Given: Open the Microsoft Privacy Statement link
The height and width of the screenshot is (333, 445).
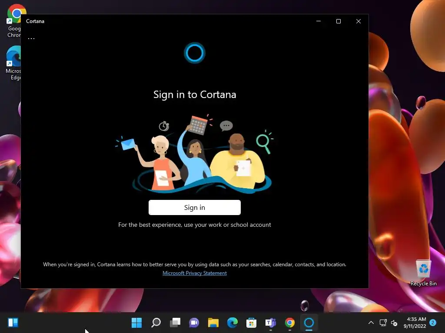Looking at the screenshot, I should click(x=194, y=273).
